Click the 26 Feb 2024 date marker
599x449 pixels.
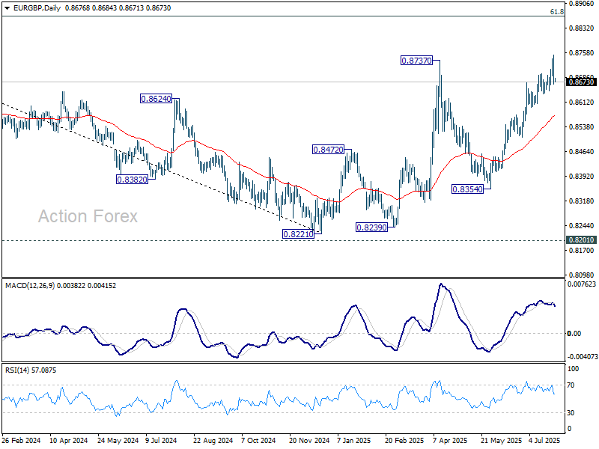point(20,440)
